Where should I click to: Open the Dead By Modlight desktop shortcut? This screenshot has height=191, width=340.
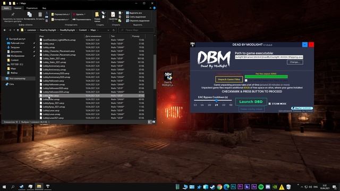(x=168, y=79)
